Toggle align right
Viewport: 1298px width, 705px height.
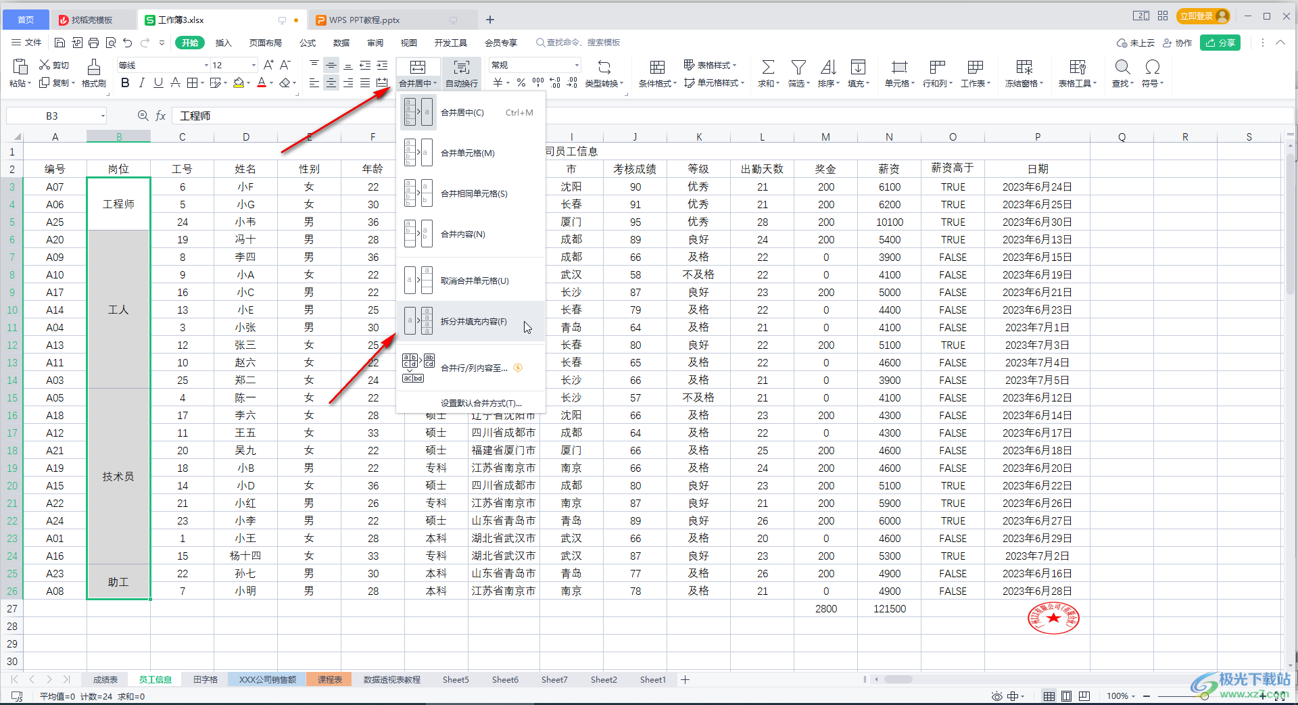pos(348,82)
